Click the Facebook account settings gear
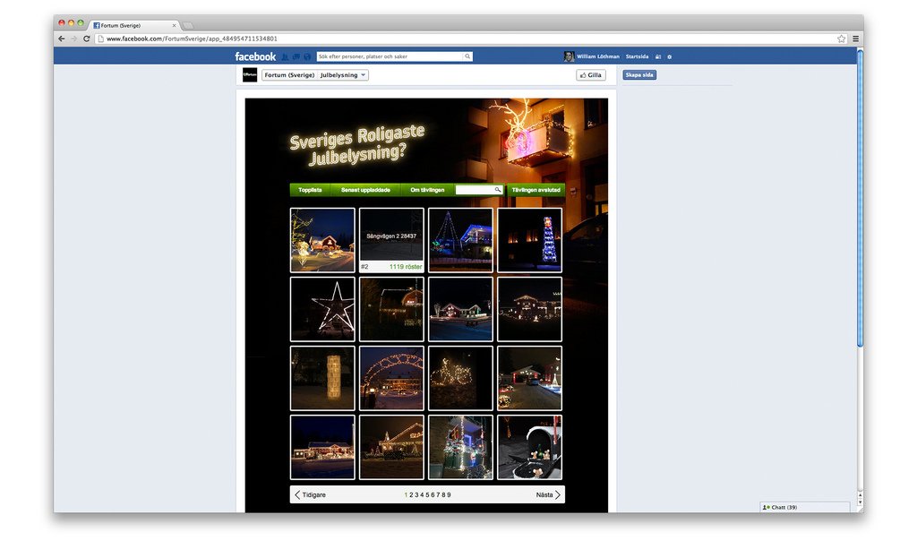This screenshot has height=541, width=917. pyautogui.click(x=669, y=56)
